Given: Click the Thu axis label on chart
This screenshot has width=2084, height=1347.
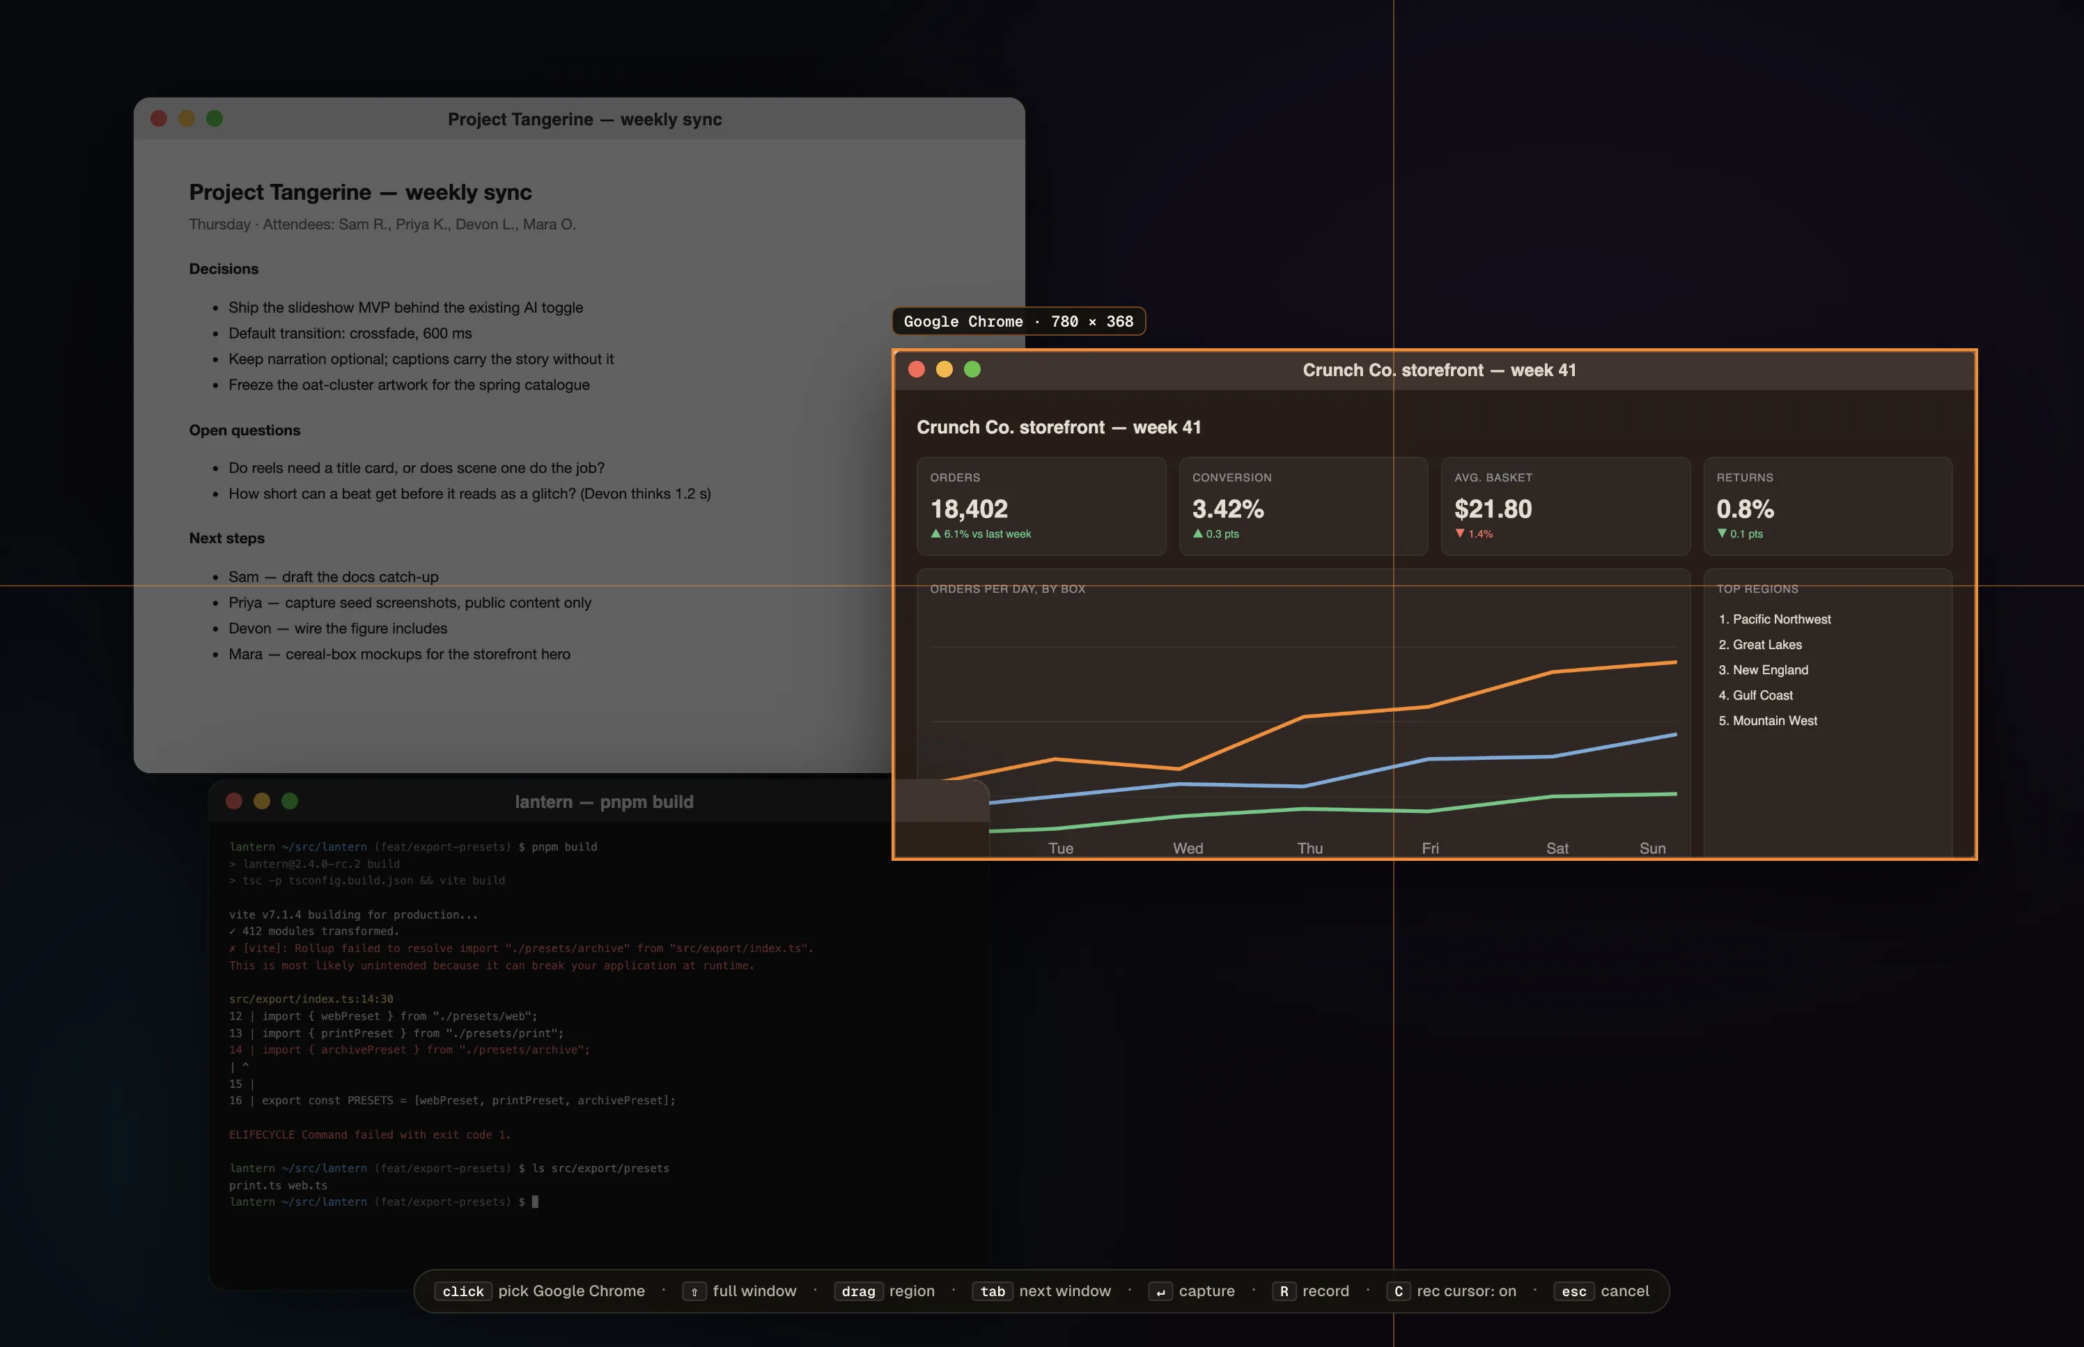Looking at the screenshot, I should [1310, 848].
